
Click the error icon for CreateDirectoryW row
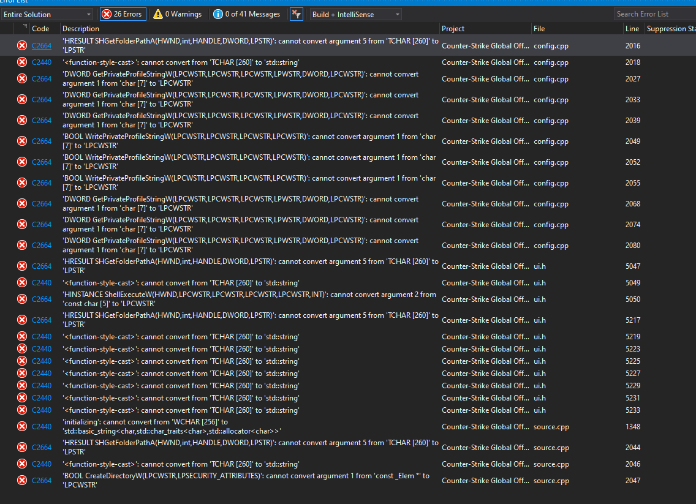pyautogui.click(x=22, y=480)
